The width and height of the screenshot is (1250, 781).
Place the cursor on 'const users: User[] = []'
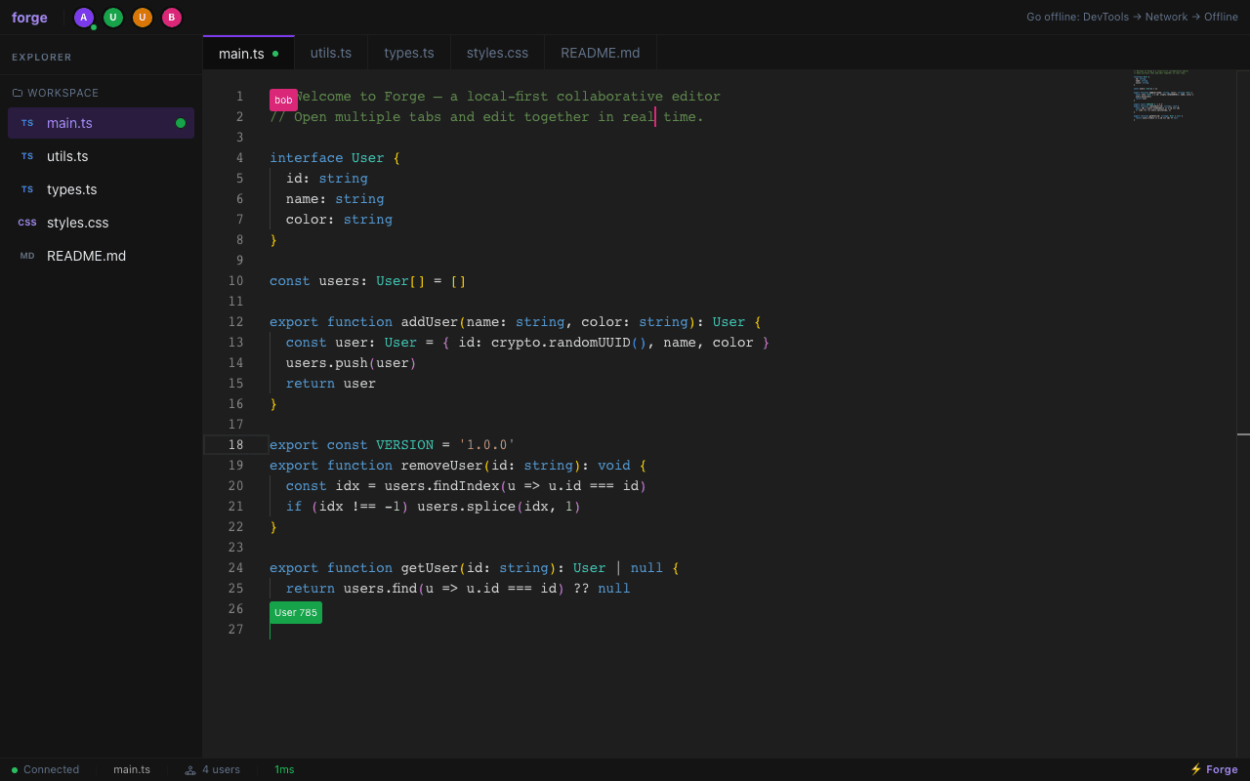tap(368, 281)
